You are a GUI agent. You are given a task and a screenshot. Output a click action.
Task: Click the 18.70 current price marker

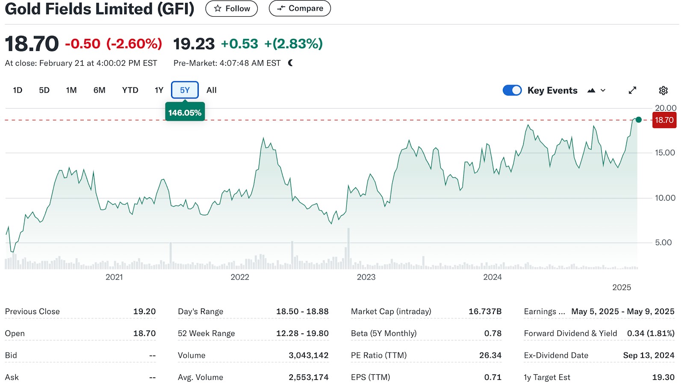coord(664,120)
